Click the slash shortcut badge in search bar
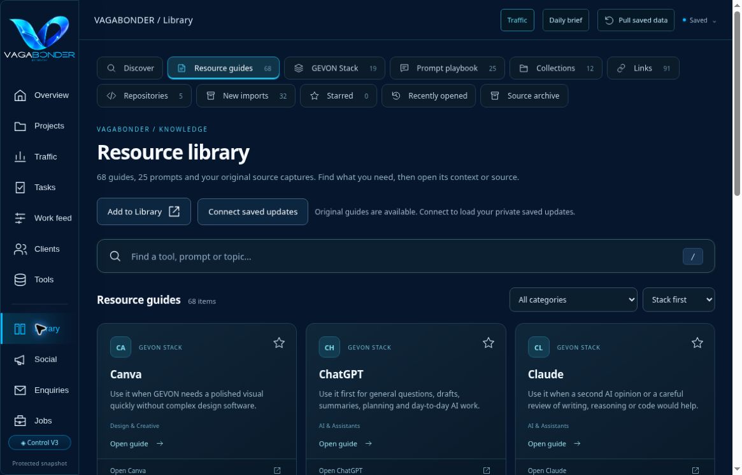The image size is (742, 475). [x=692, y=257]
